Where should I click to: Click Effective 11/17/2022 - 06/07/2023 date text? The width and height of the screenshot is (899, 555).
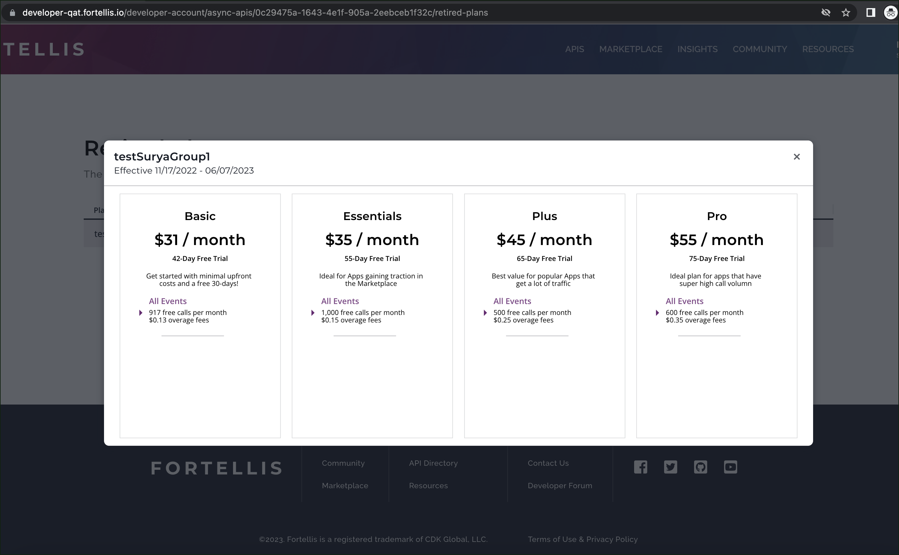point(184,171)
